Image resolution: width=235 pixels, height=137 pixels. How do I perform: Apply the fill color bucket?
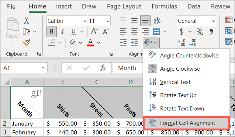(73, 43)
